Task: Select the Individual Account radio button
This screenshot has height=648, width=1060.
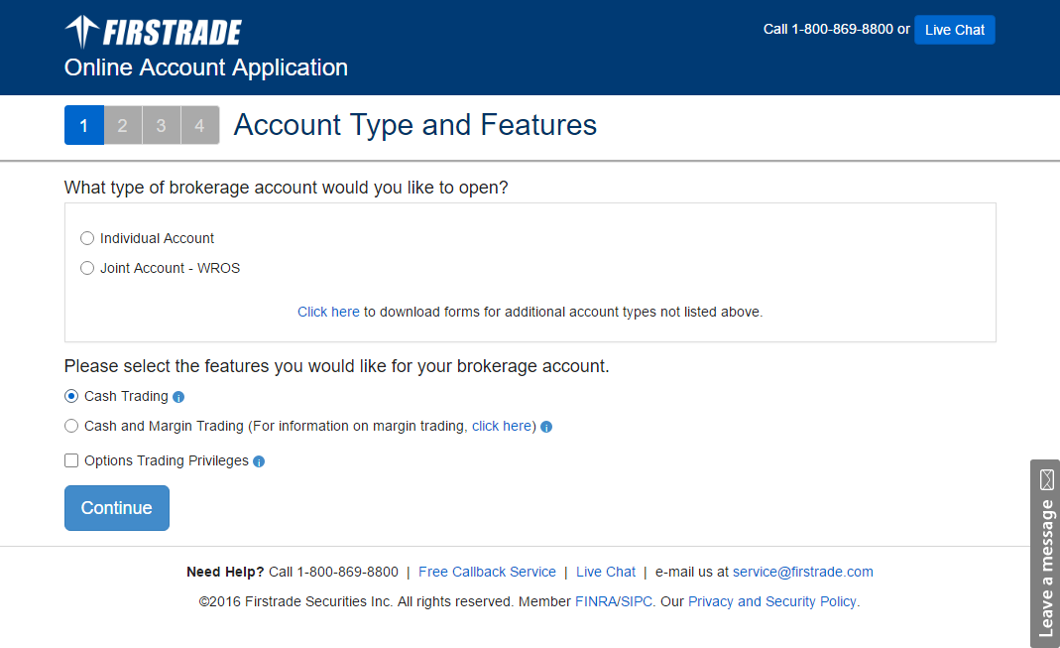Action: coord(87,238)
